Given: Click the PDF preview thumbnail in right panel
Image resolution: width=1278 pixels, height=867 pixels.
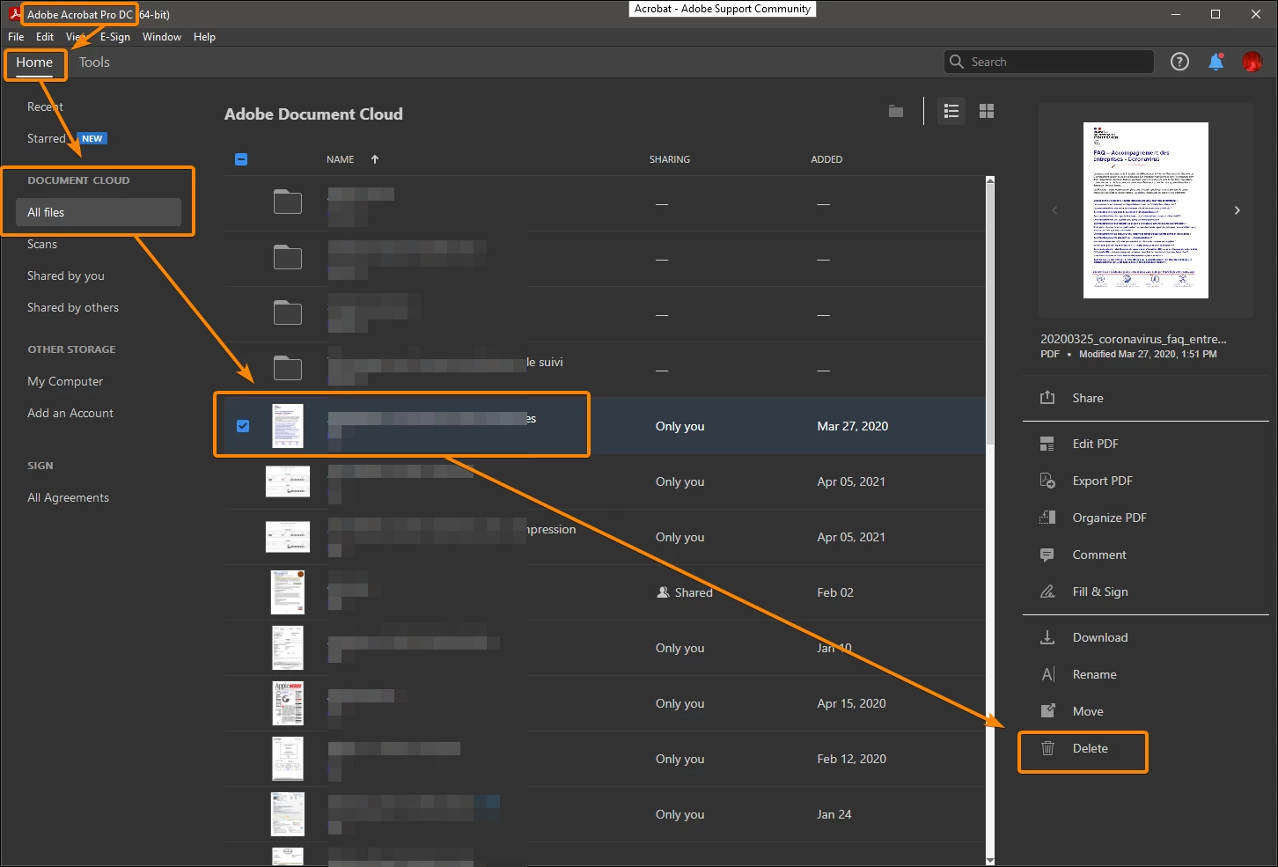Looking at the screenshot, I should point(1146,210).
